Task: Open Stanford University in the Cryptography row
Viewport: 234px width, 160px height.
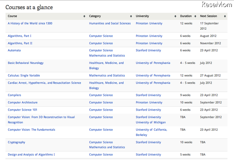Action: point(148,142)
